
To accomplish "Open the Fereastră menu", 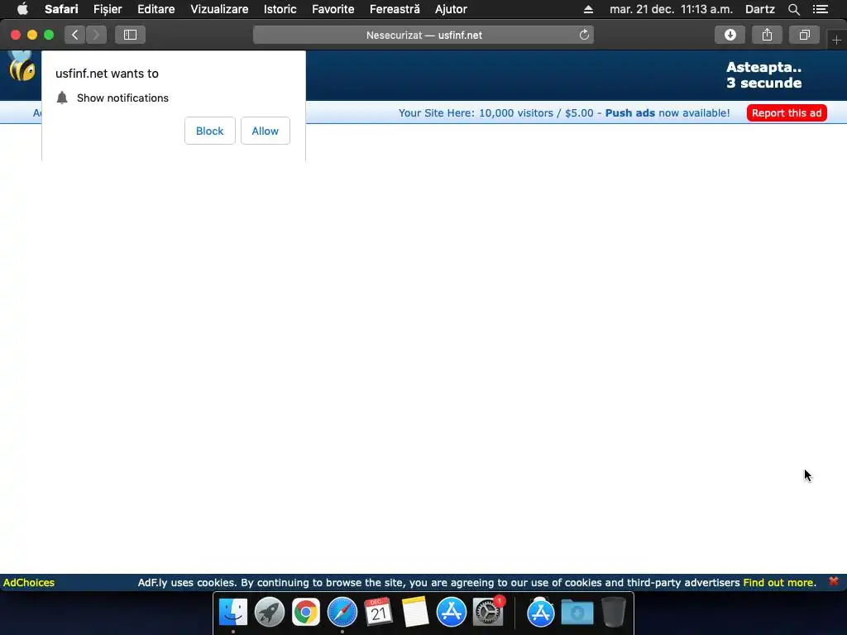I will [395, 9].
